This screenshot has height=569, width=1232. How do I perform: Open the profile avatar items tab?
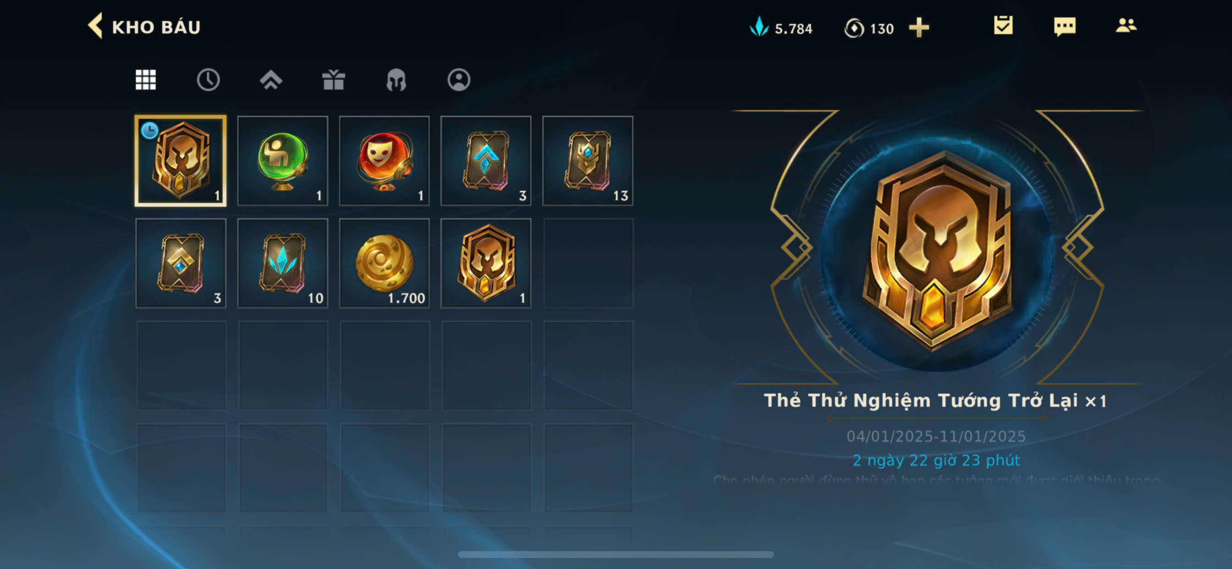[459, 80]
